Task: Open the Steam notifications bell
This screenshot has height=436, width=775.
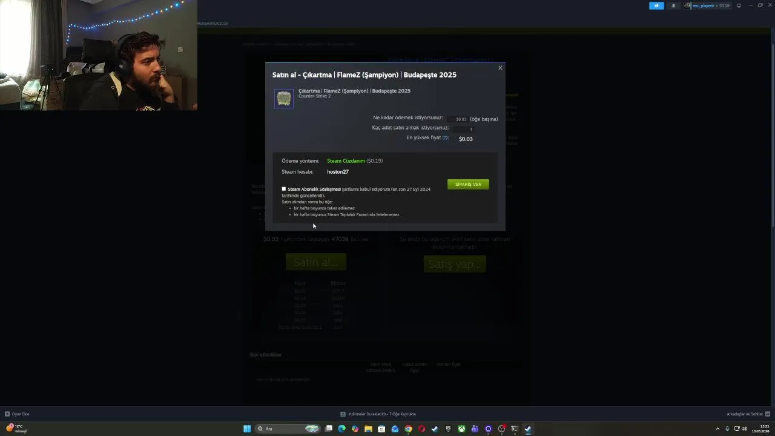Action: pyautogui.click(x=673, y=5)
